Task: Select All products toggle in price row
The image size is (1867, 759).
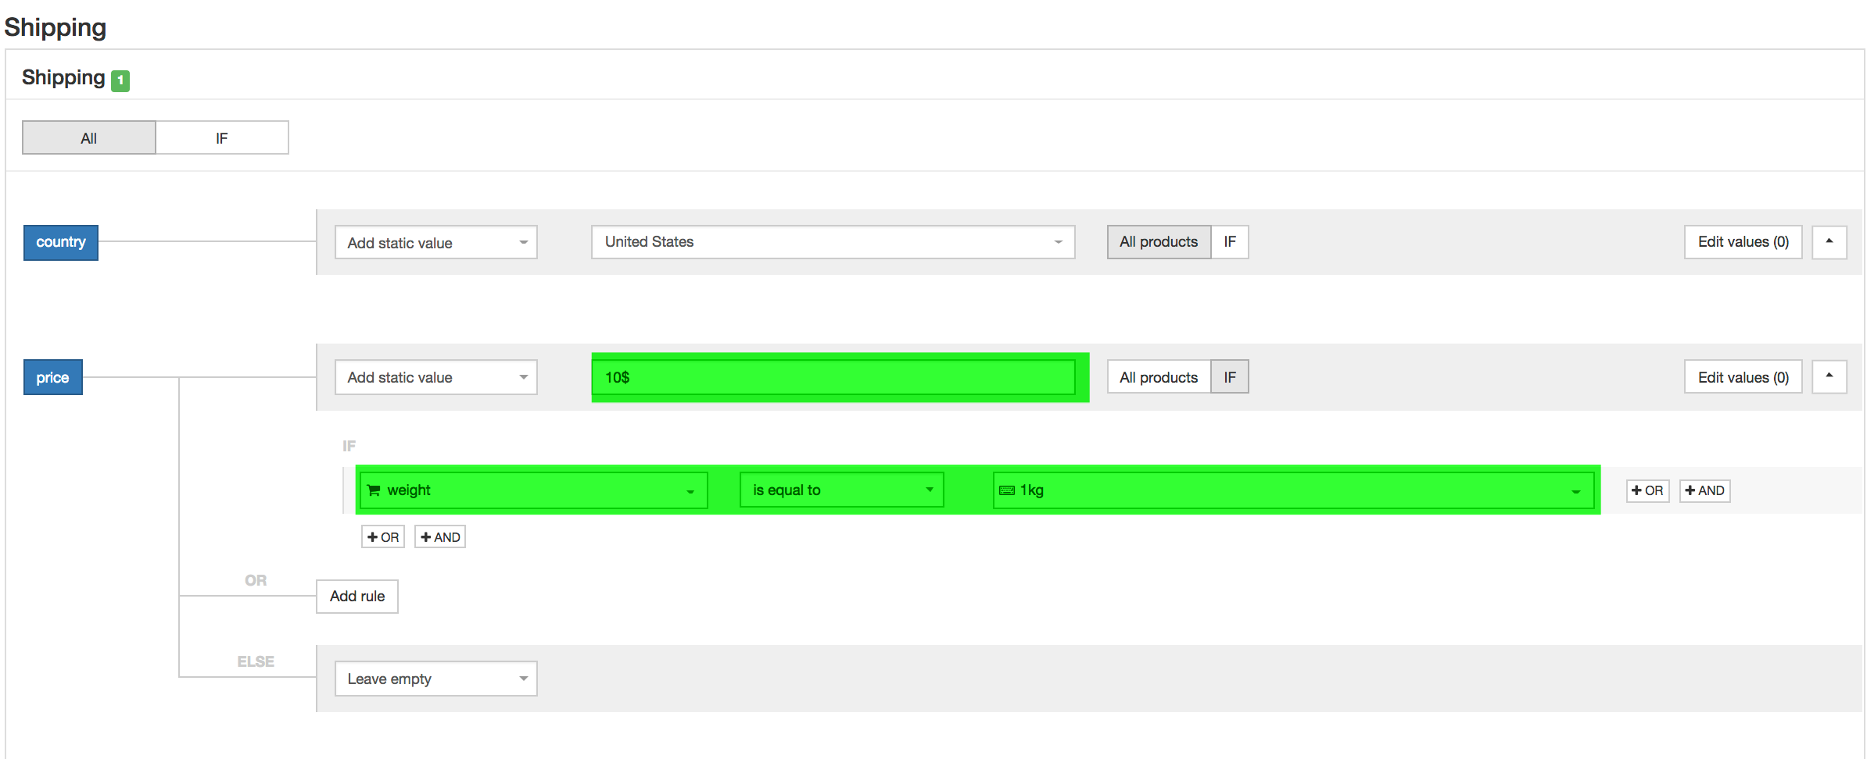Action: tap(1159, 377)
